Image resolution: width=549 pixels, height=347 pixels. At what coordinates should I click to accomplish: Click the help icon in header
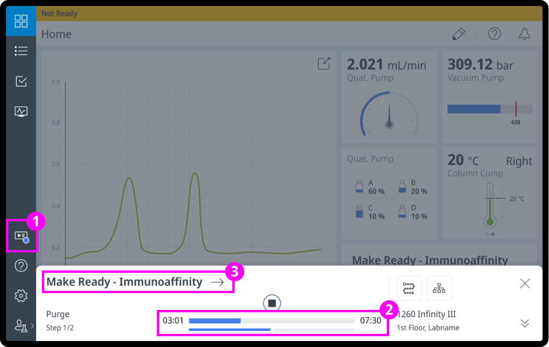(495, 34)
